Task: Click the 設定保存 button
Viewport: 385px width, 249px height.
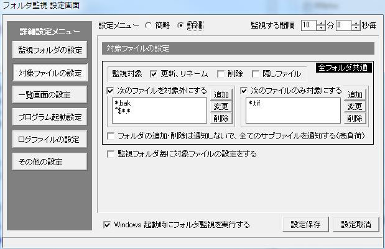Action: coord(305,224)
